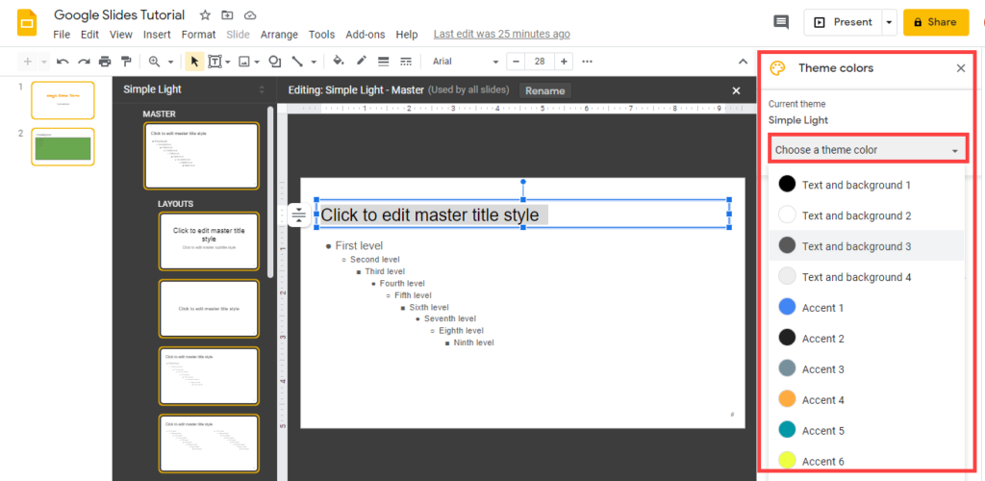Image resolution: width=985 pixels, height=481 pixels.
Task: Open the Help menu
Action: tap(407, 35)
